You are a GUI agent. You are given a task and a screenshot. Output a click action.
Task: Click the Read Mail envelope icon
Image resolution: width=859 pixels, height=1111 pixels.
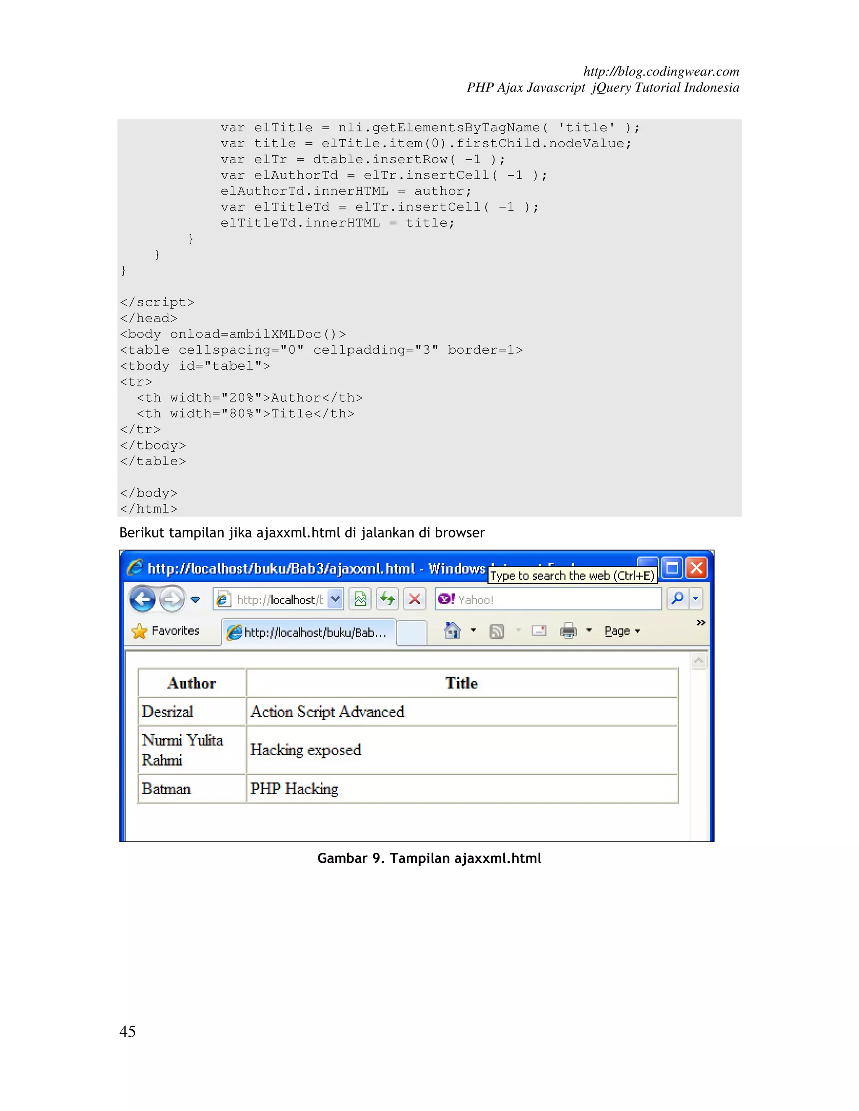pyautogui.click(x=539, y=631)
